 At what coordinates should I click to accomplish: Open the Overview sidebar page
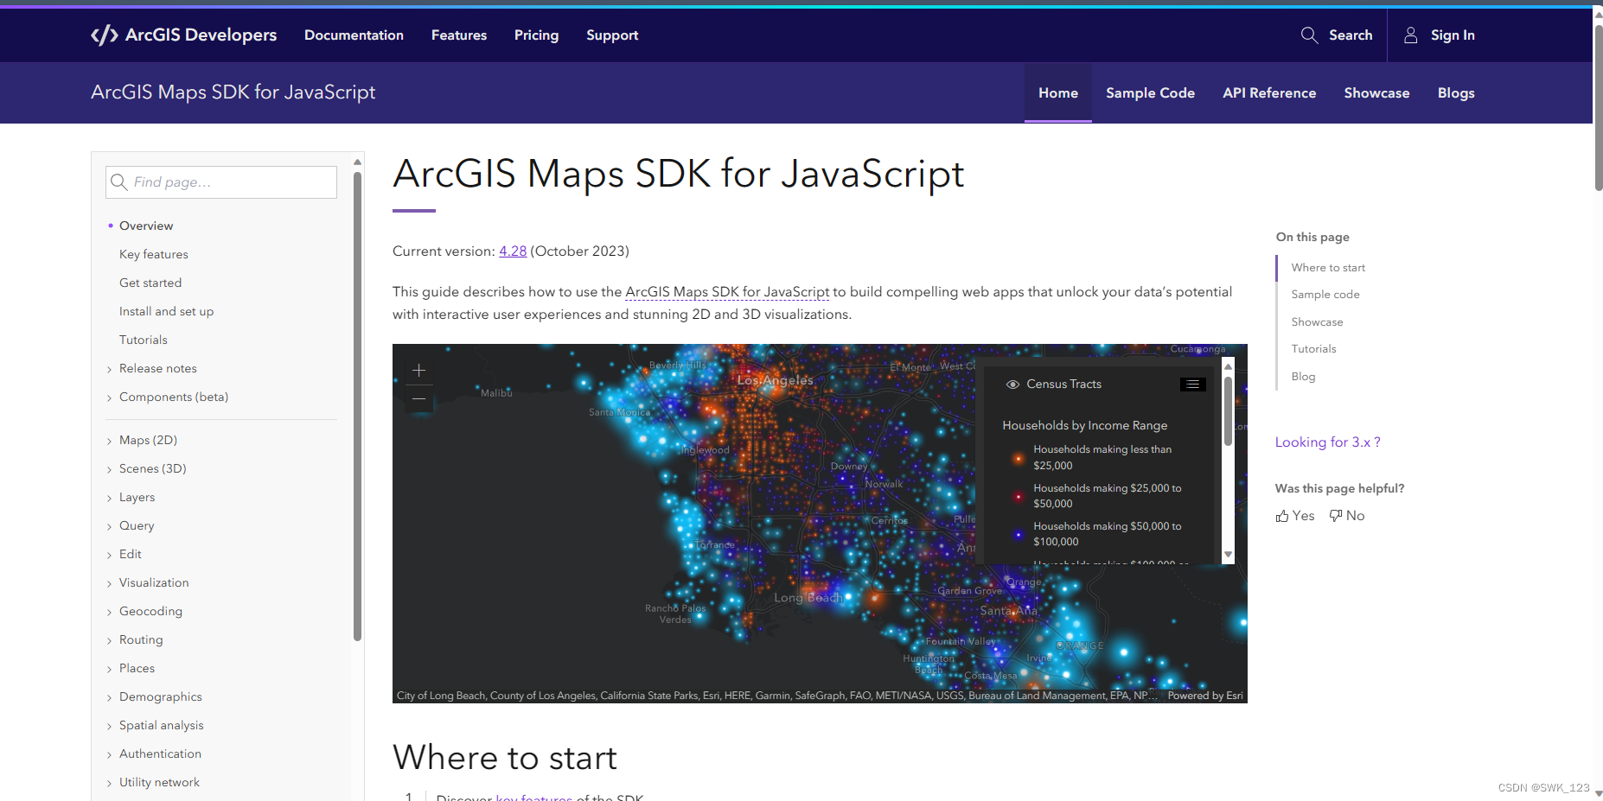click(146, 226)
